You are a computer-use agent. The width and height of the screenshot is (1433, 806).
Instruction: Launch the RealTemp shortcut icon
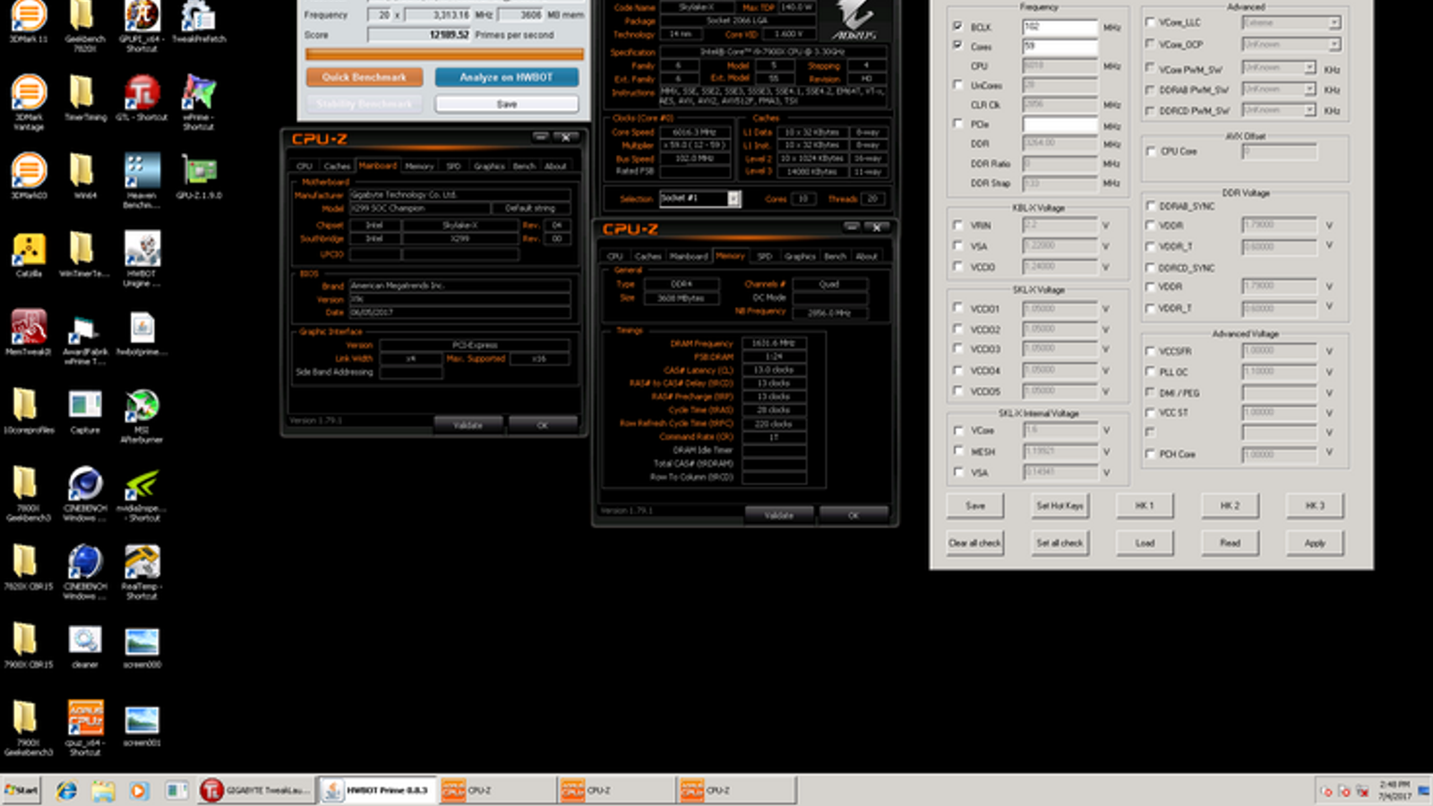pyautogui.click(x=142, y=573)
